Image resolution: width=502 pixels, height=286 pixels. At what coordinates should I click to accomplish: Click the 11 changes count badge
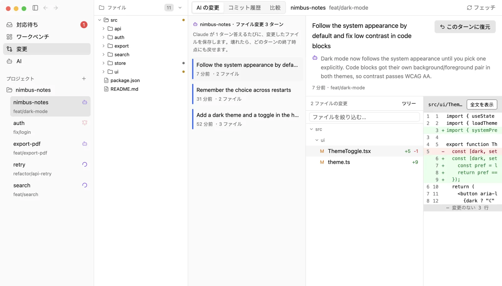pyautogui.click(x=169, y=8)
